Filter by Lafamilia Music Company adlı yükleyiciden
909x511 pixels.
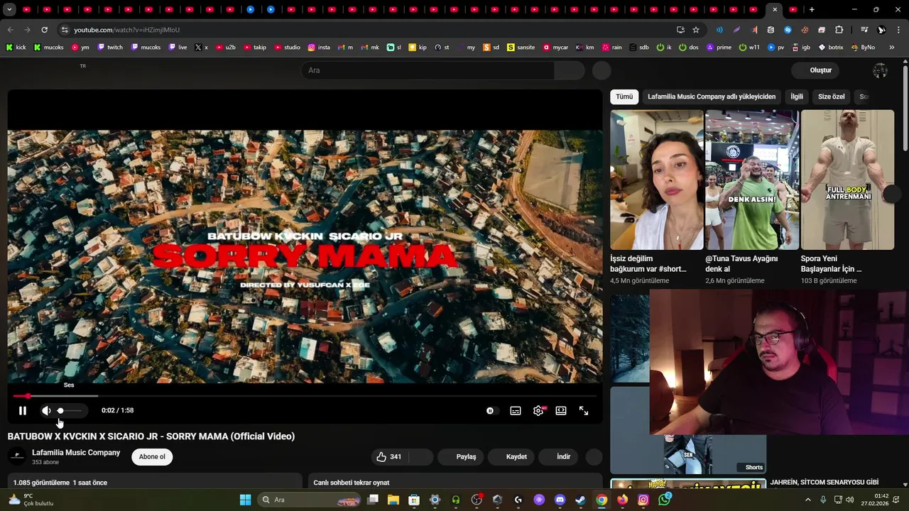(712, 97)
